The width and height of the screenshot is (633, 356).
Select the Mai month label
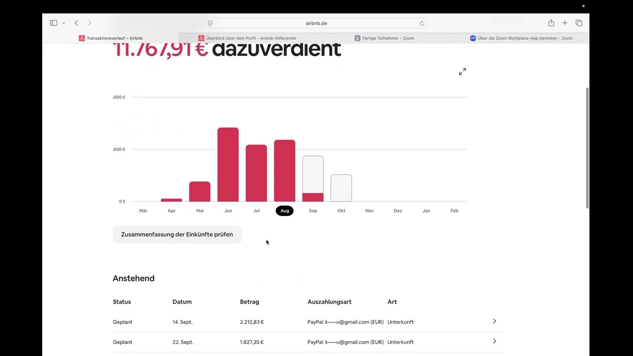[200, 211]
